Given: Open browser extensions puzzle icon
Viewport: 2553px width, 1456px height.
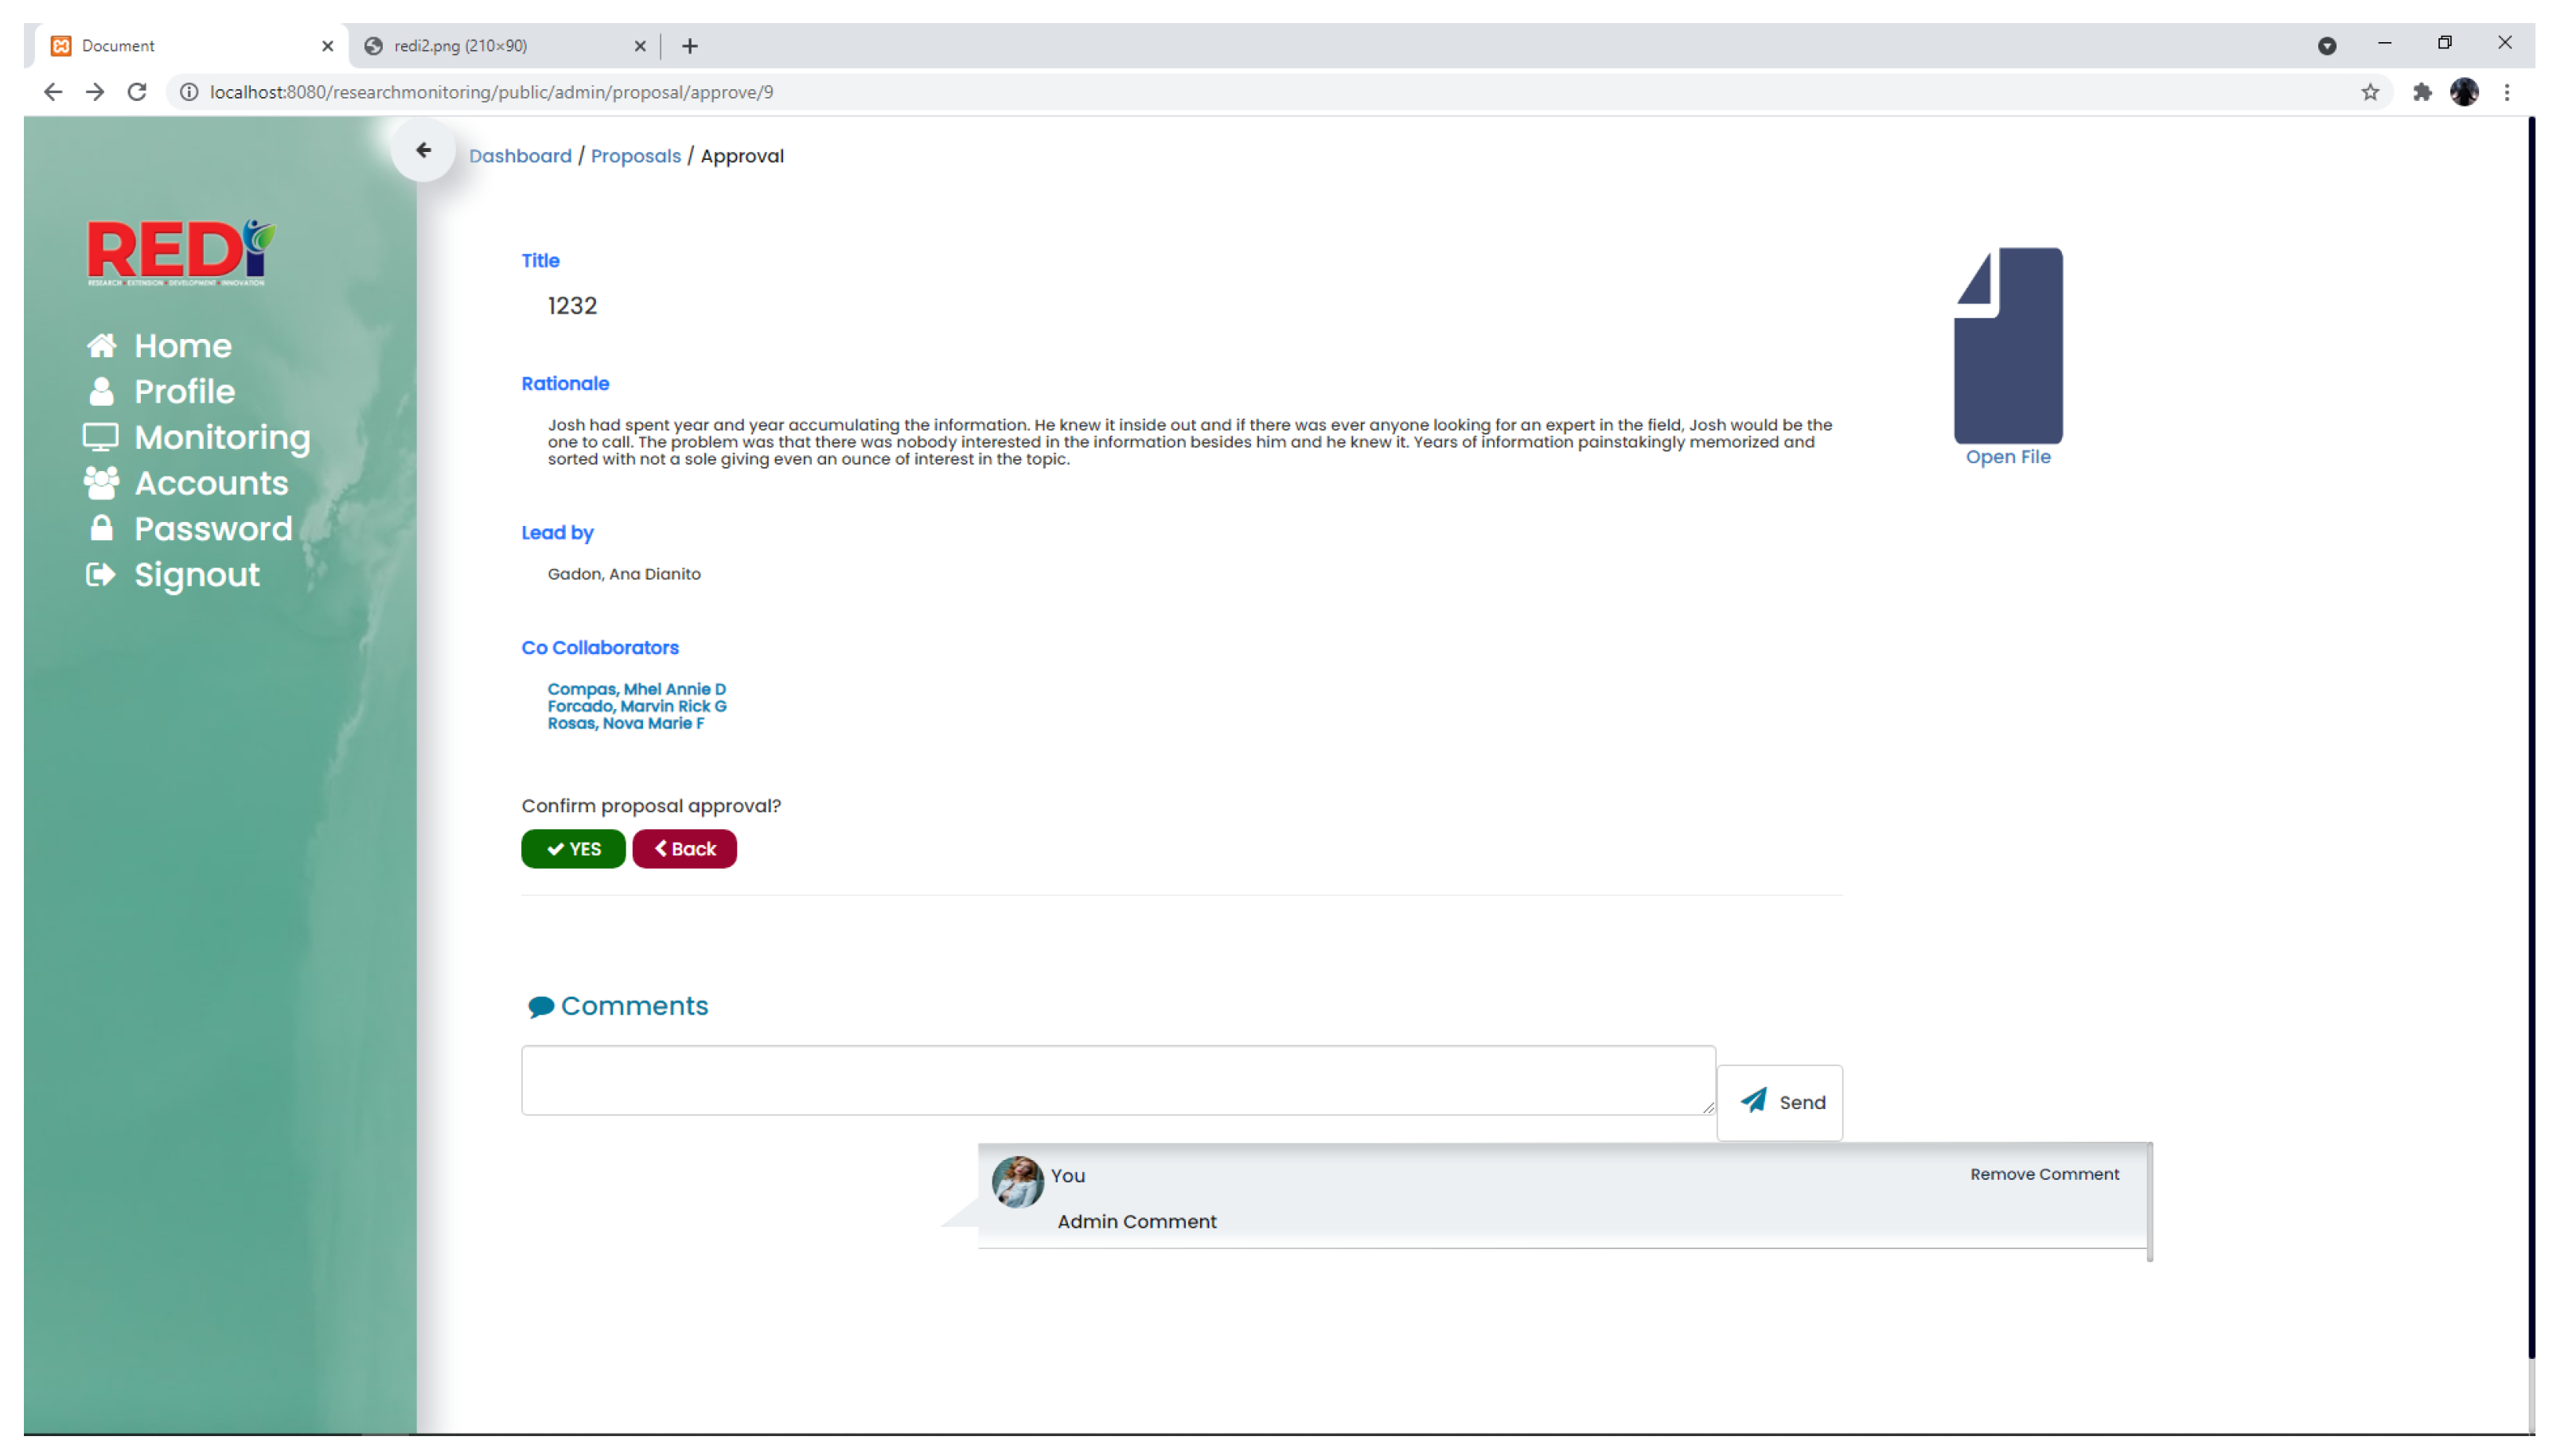Looking at the screenshot, I should [2420, 92].
